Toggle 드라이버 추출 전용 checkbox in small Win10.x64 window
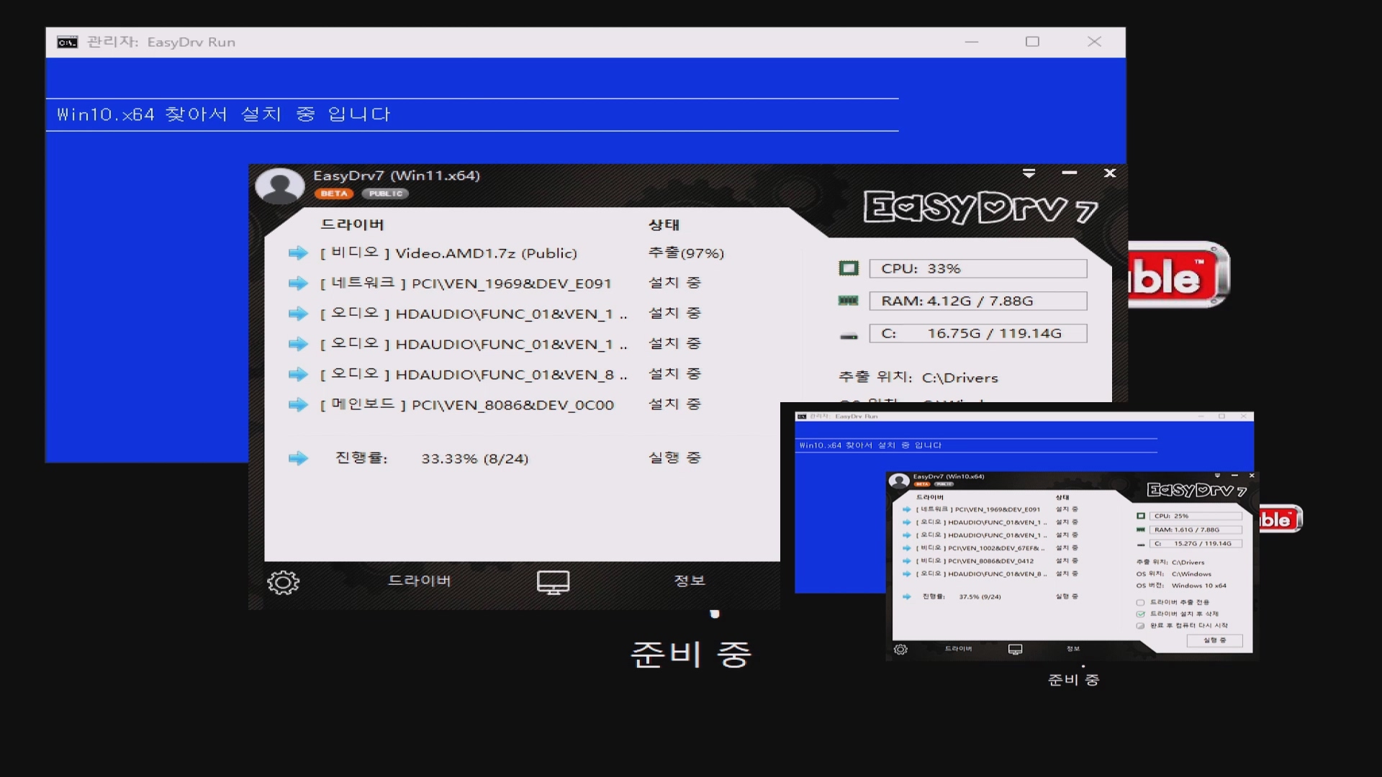 point(1140,602)
